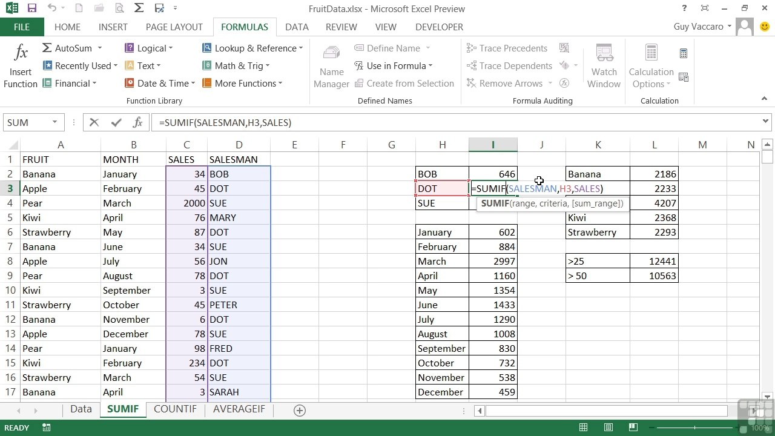Open the Guy Vaccaro account menu

(702, 27)
